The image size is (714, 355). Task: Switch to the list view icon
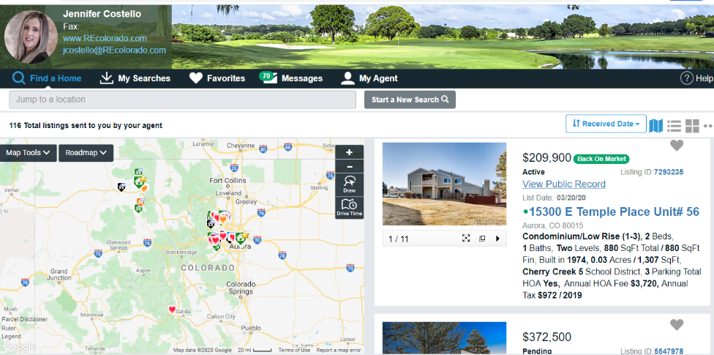point(674,126)
